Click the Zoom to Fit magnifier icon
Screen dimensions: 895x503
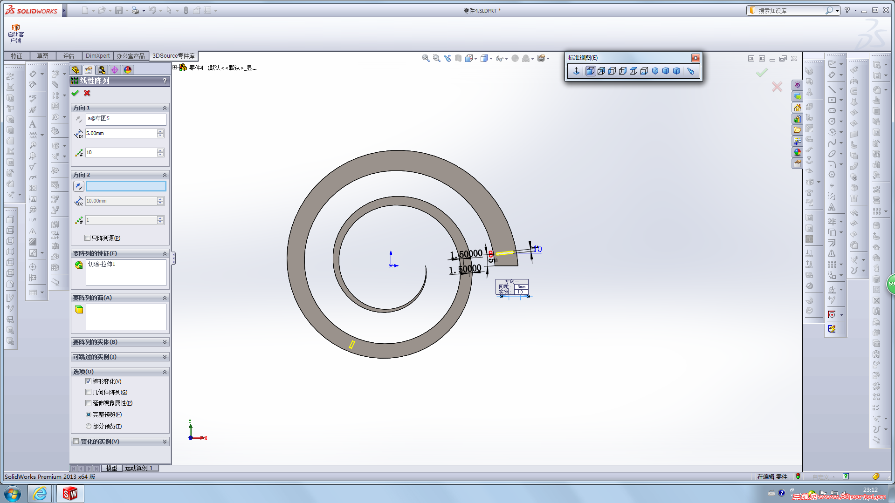point(426,58)
